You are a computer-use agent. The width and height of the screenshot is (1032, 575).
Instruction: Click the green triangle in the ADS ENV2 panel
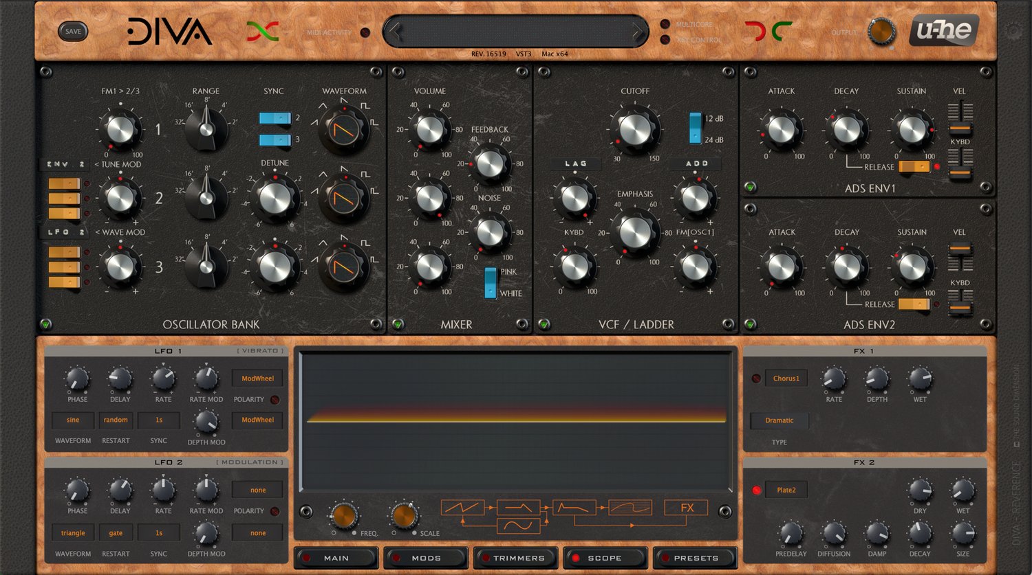[x=750, y=324]
